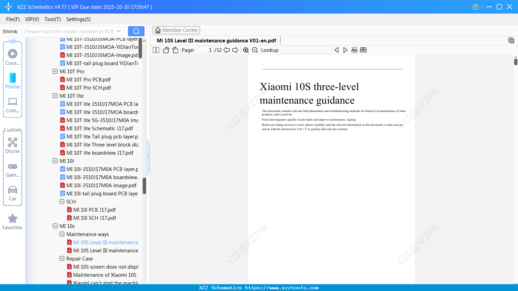Open the VIP menu

pyautogui.click(x=32, y=19)
